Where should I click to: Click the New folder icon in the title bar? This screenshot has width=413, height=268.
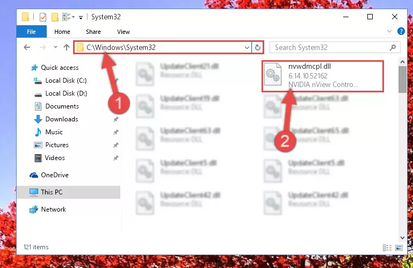55,17
